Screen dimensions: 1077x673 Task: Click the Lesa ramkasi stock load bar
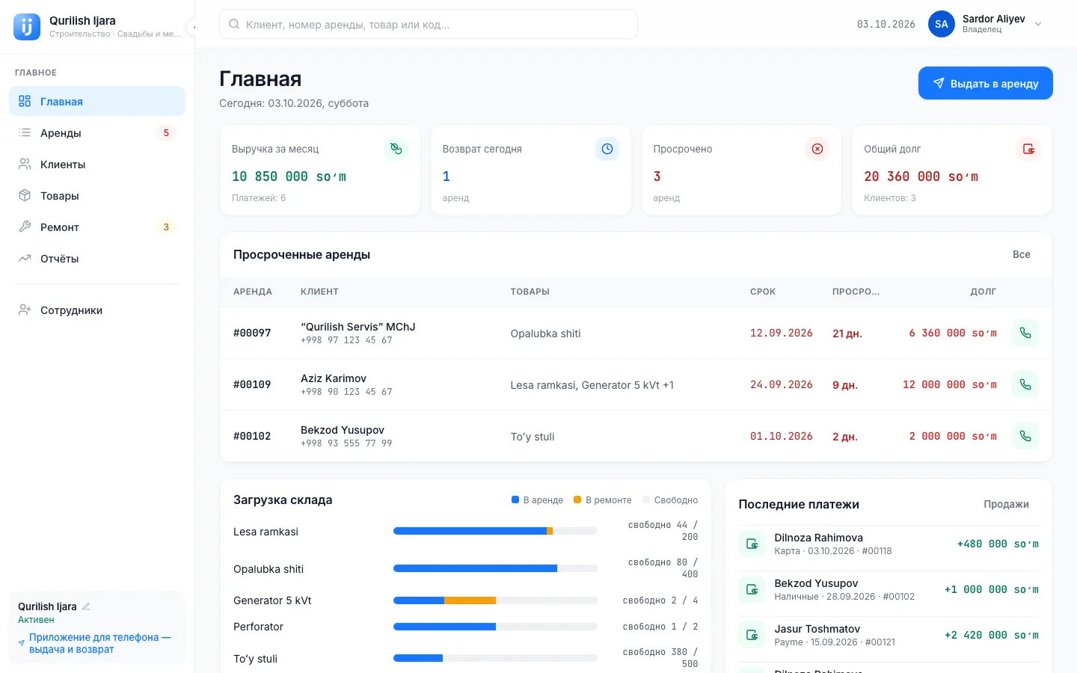(x=495, y=531)
